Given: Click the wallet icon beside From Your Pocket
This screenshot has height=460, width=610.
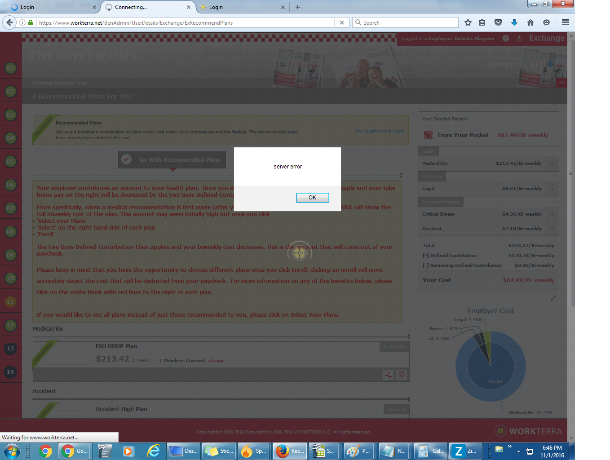Looking at the screenshot, I should coord(428,135).
